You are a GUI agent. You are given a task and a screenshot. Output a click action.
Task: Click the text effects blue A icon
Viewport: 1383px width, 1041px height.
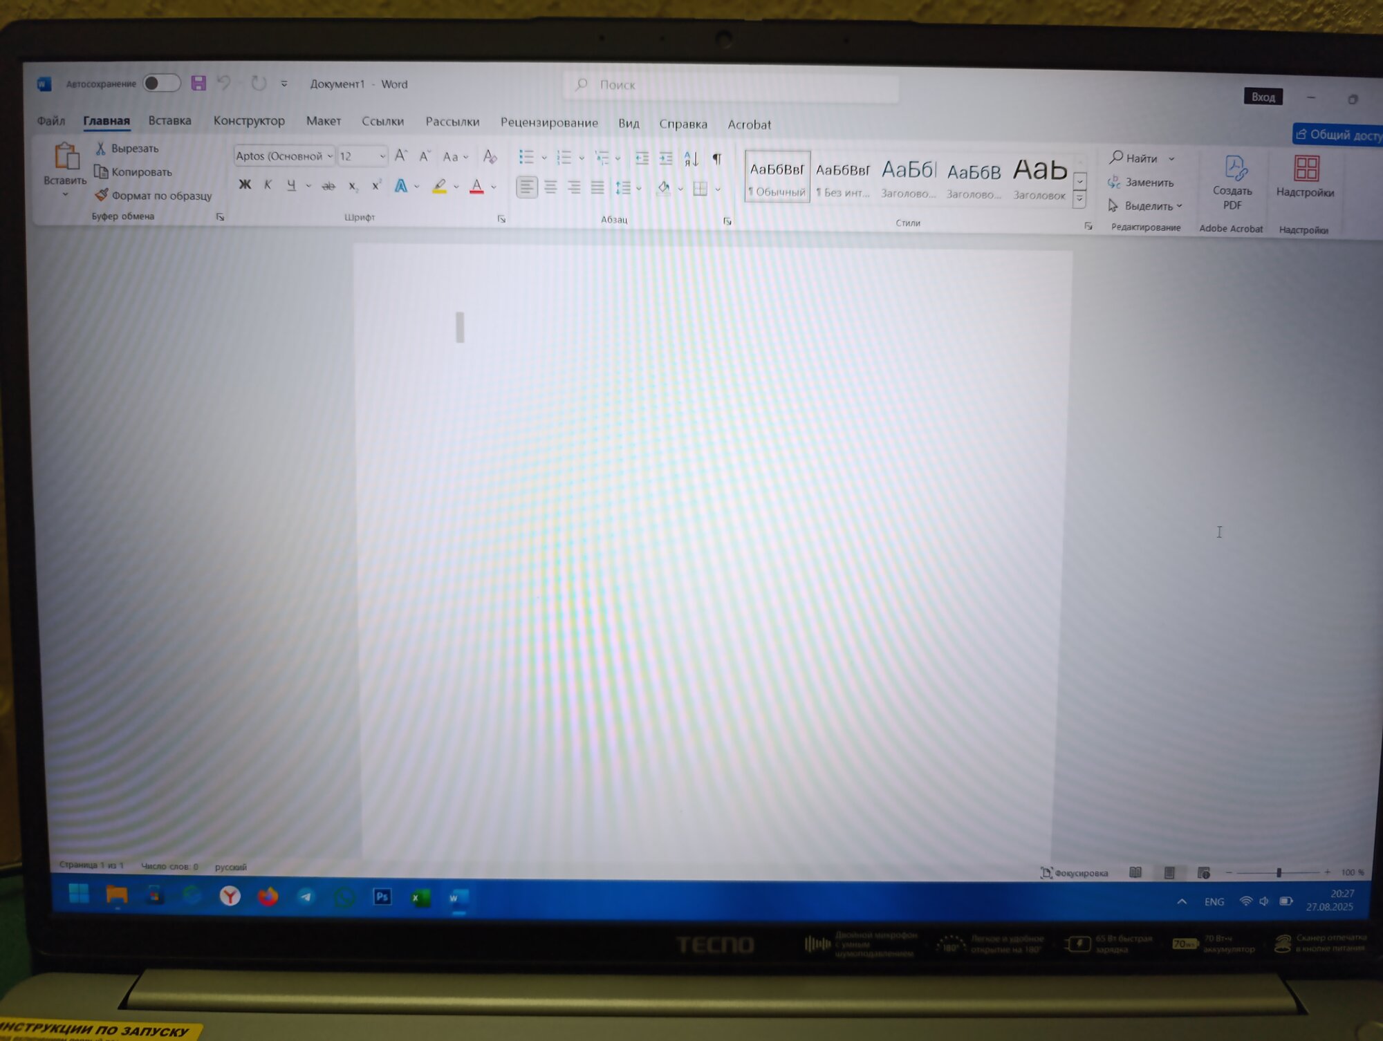click(x=400, y=186)
